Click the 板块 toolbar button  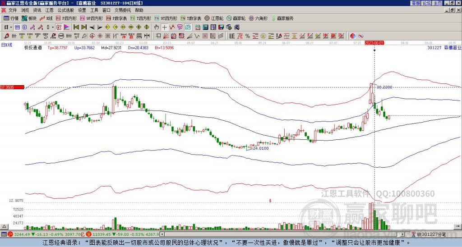pyautogui.click(x=29, y=18)
